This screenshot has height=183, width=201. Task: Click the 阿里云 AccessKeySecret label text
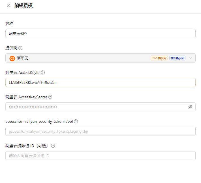click(x=26, y=97)
